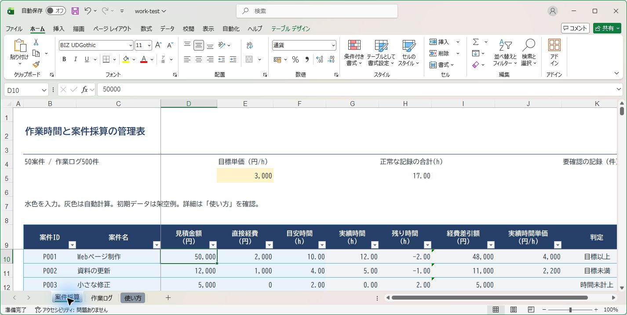Click the yellow fill color button
The width and height of the screenshot is (627, 315).
click(x=126, y=59)
